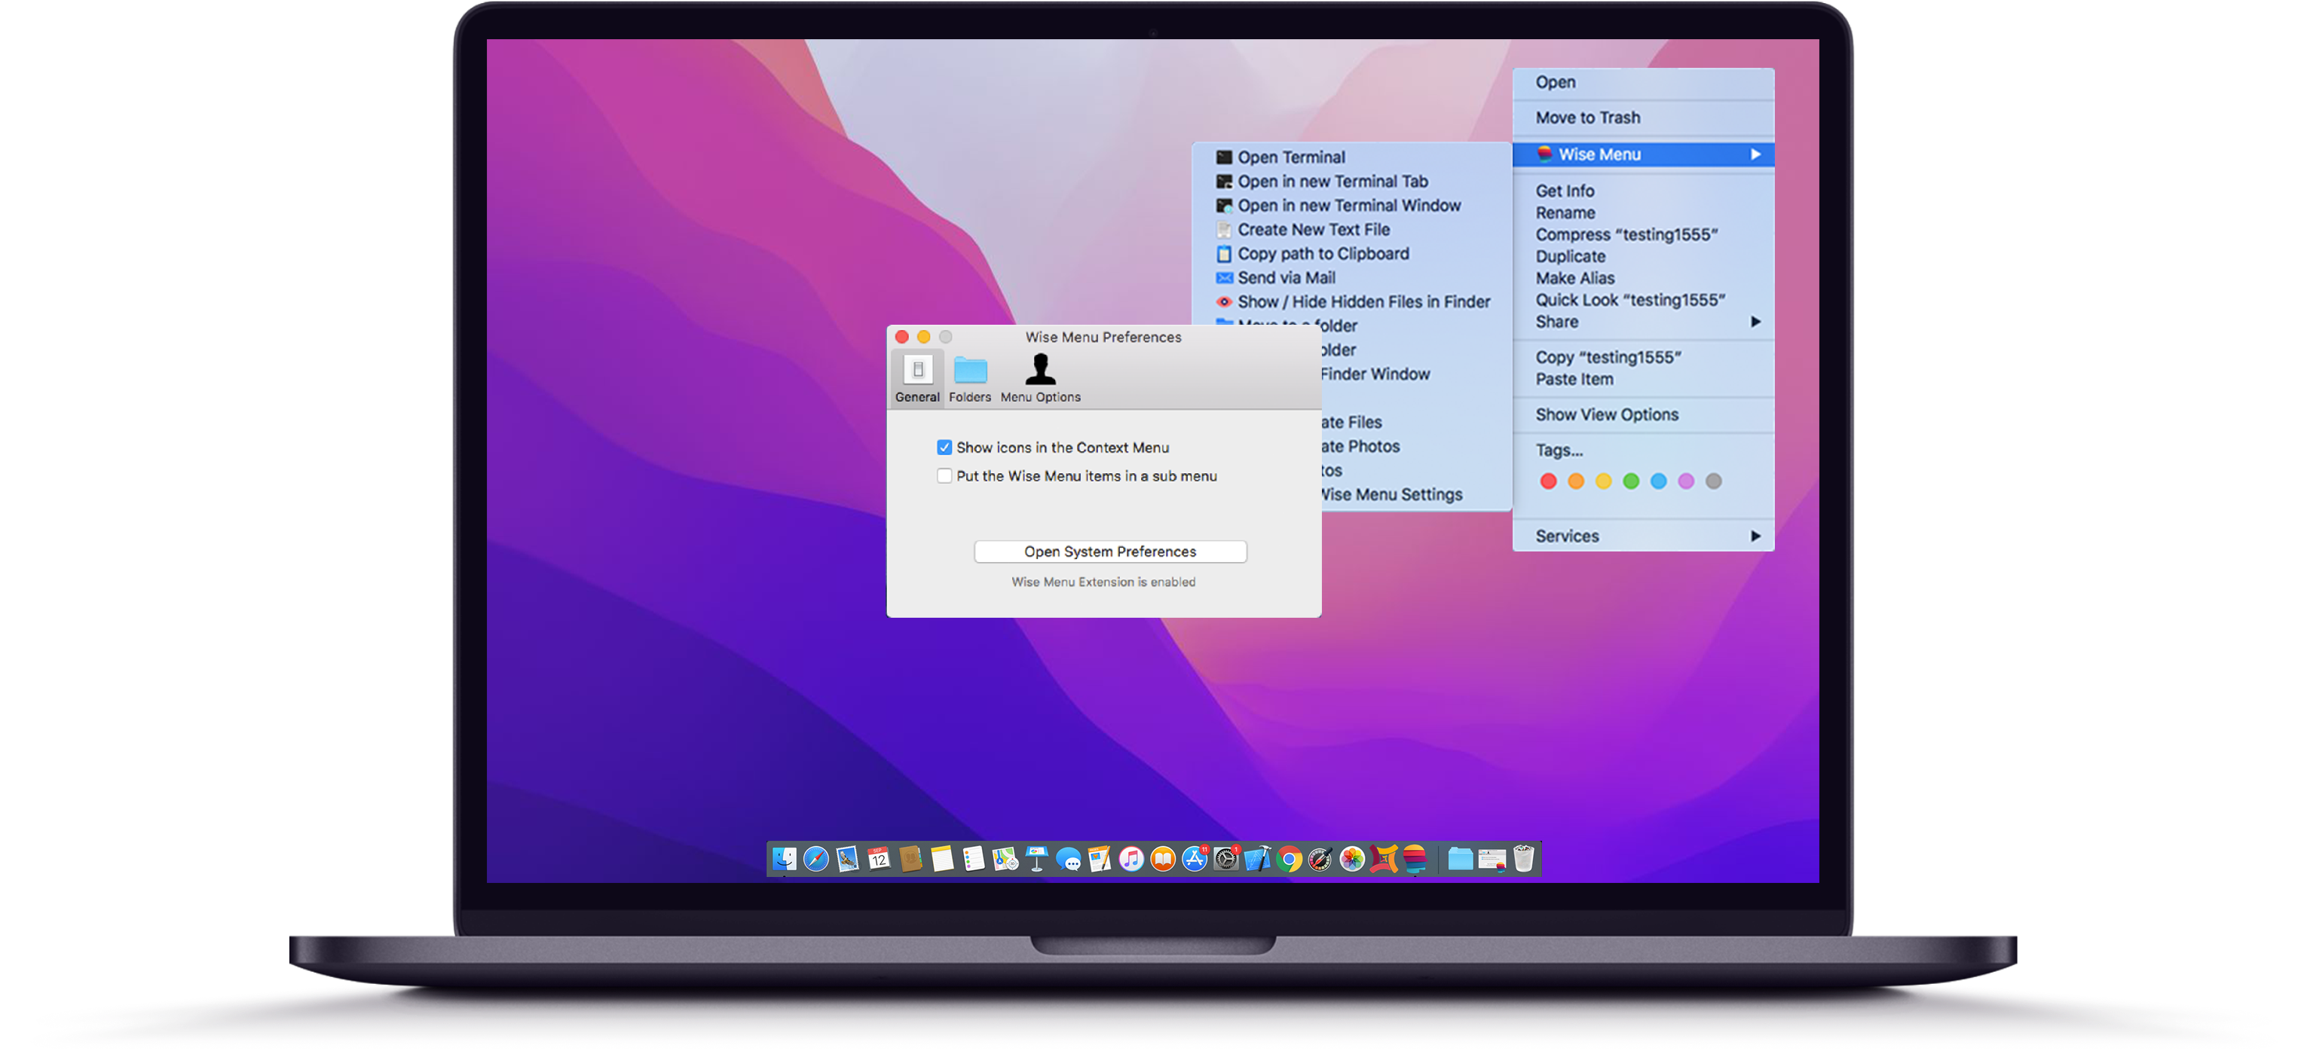Open Photos app in the Dock
Screen dimensions: 2307x1054
[x=1352, y=860]
